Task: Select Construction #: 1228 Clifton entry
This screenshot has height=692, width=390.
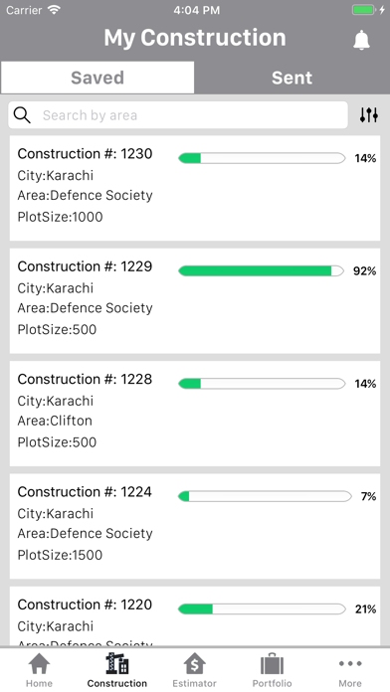Action: click(195, 414)
